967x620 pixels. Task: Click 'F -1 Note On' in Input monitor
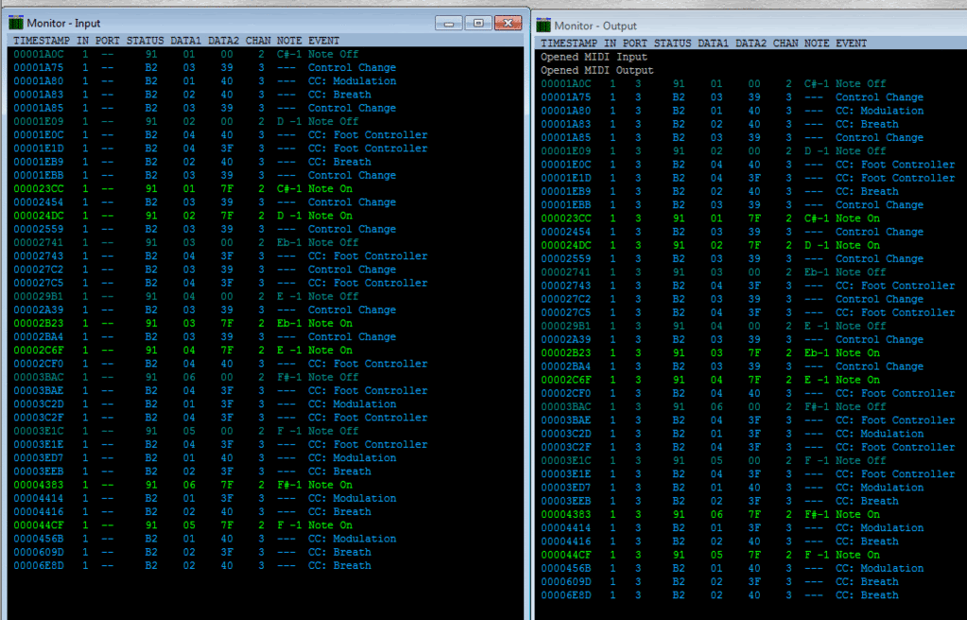[315, 525]
